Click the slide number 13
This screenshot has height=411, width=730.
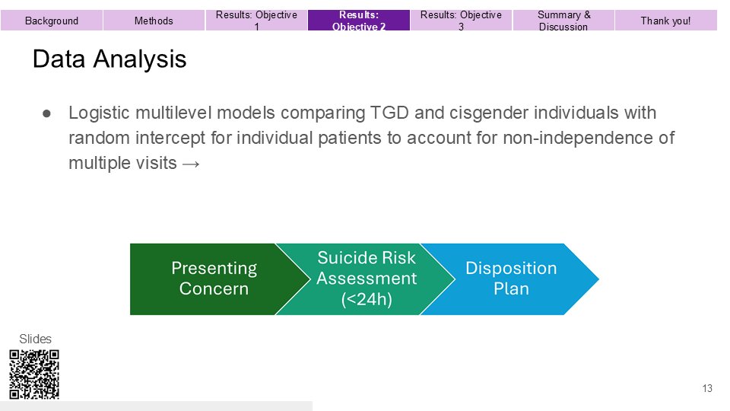[707, 388]
